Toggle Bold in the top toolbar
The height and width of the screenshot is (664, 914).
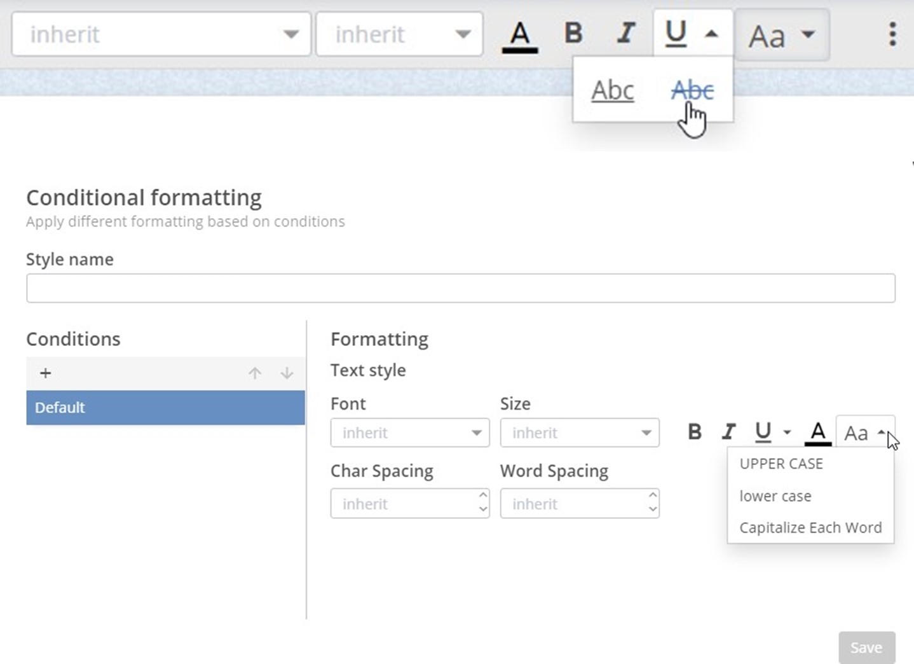573,33
